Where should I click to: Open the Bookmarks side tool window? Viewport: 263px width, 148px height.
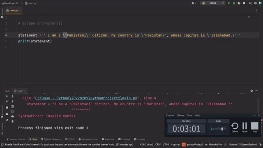[x=2, y=111]
